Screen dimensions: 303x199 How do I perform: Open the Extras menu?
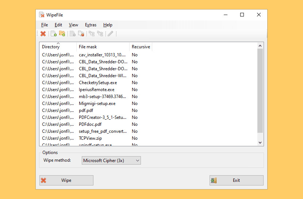(x=91, y=25)
